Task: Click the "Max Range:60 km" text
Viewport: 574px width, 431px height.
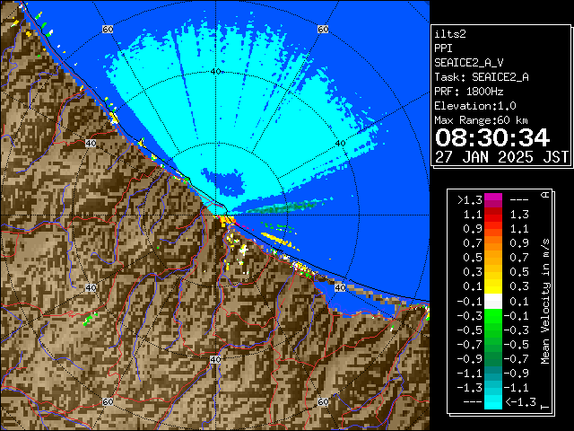Action: [x=481, y=120]
